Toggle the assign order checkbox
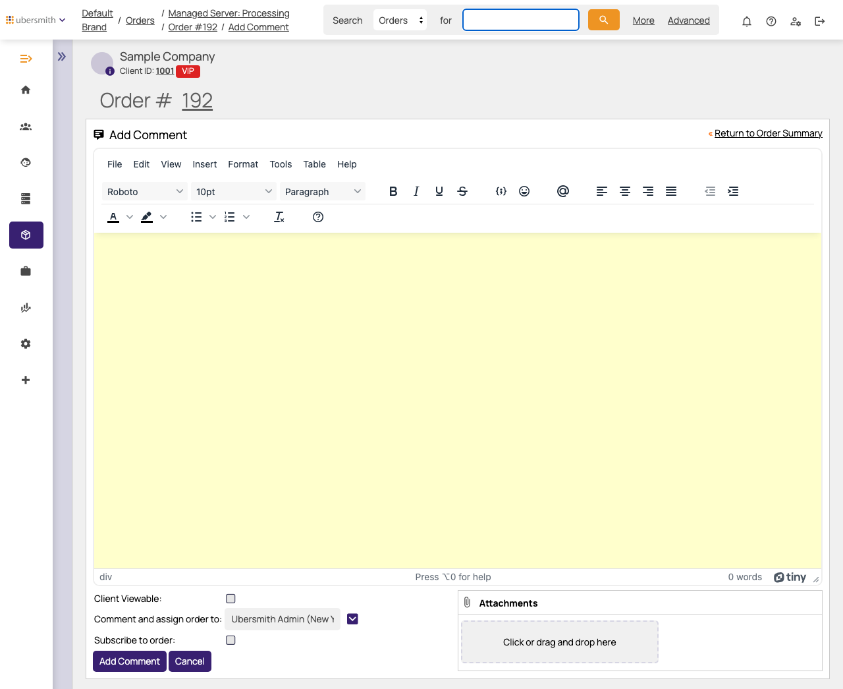 [352, 618]
